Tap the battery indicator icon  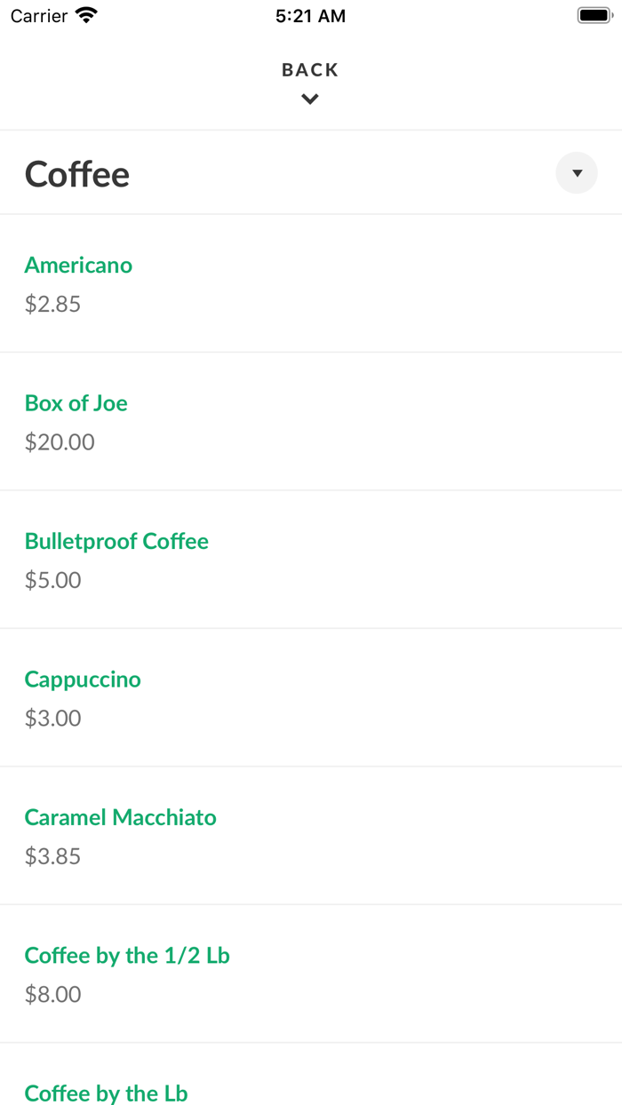coord(594,14)
